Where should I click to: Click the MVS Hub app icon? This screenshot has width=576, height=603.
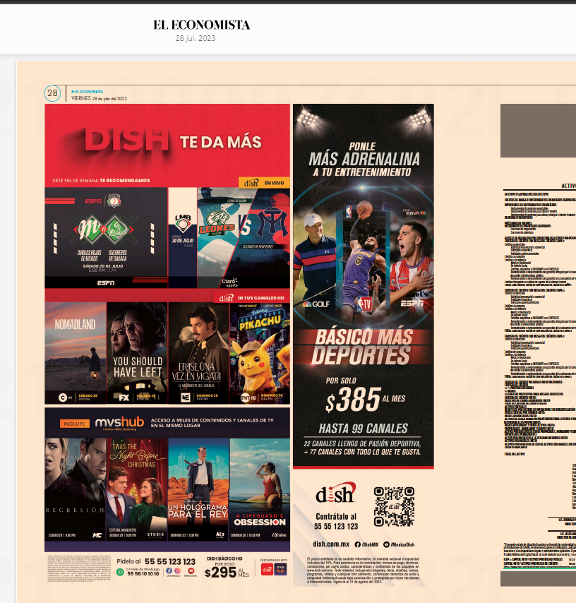280,569
